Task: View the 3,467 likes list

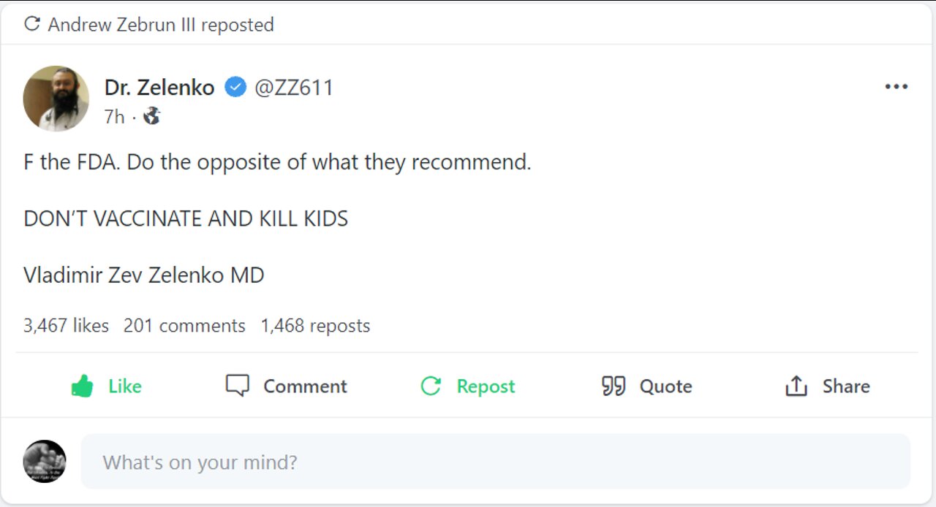Action: 67,325
